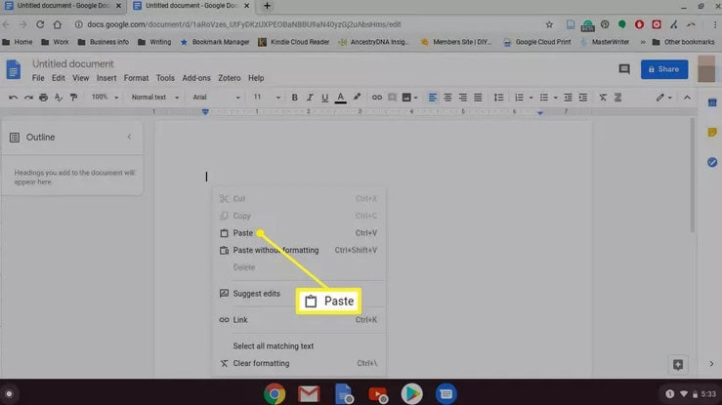Open the Insert image dropdown arrow
This screenshot has height=405, width=722.
point(415,98)
